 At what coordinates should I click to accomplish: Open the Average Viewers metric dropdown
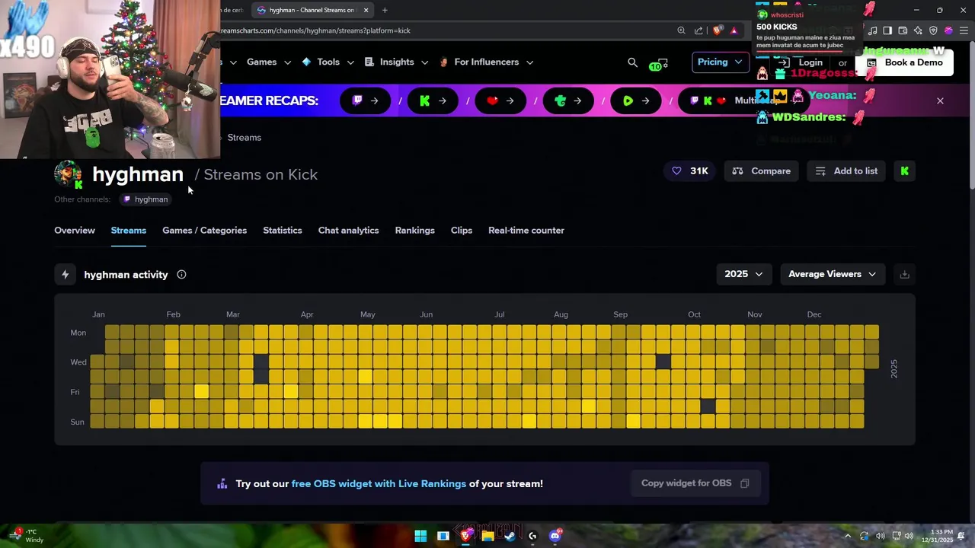point(833,274)
